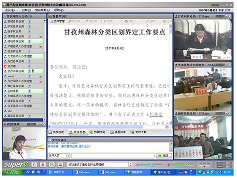Open the 文件管理 file manager tool
Image resolution: width=237 pixels, height=178 pixels.
pyautogui.click(x=57, y=21)
